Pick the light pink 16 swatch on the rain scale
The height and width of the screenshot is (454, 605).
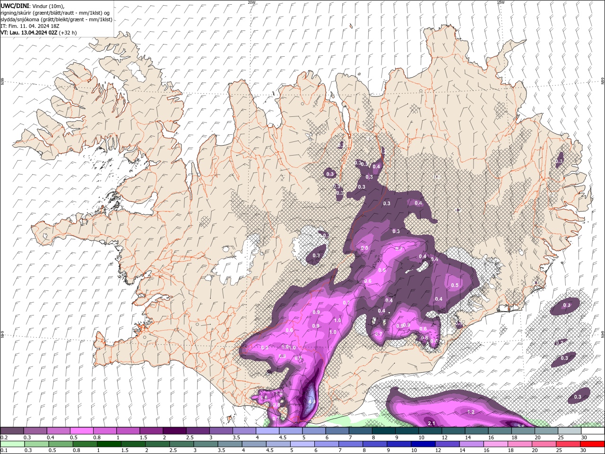pos(496,444)
